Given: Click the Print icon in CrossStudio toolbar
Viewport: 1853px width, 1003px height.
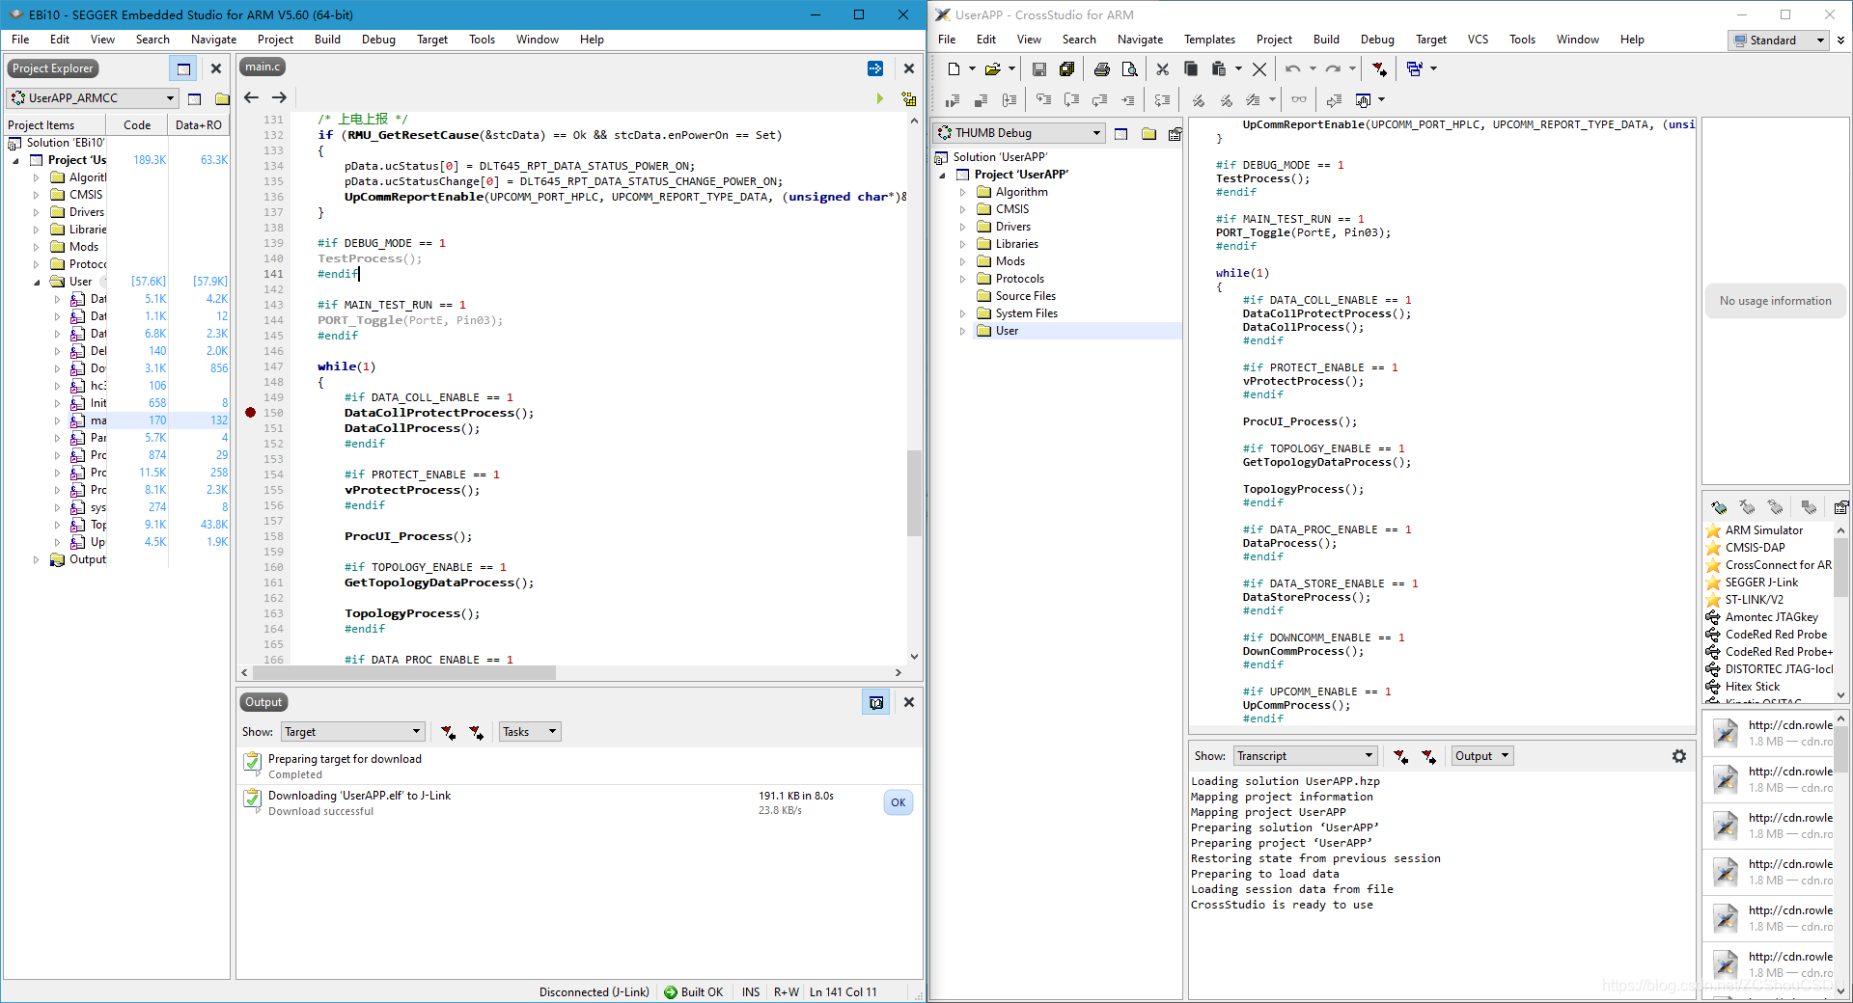Looking at the screenshot, I should (1101, 68).
